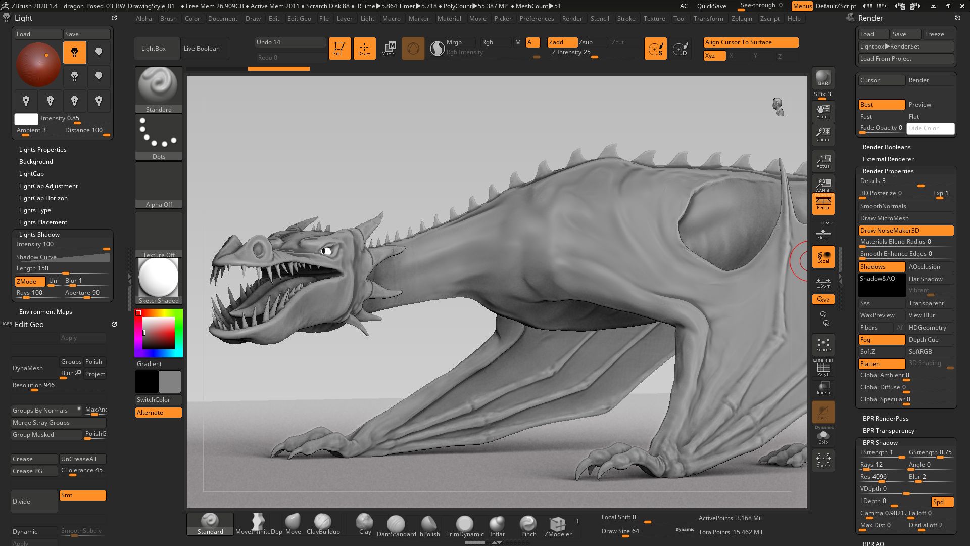The image size is (970, 546).
Task: Pick a color from the Gradient color picker
Action: coord(158,333)
